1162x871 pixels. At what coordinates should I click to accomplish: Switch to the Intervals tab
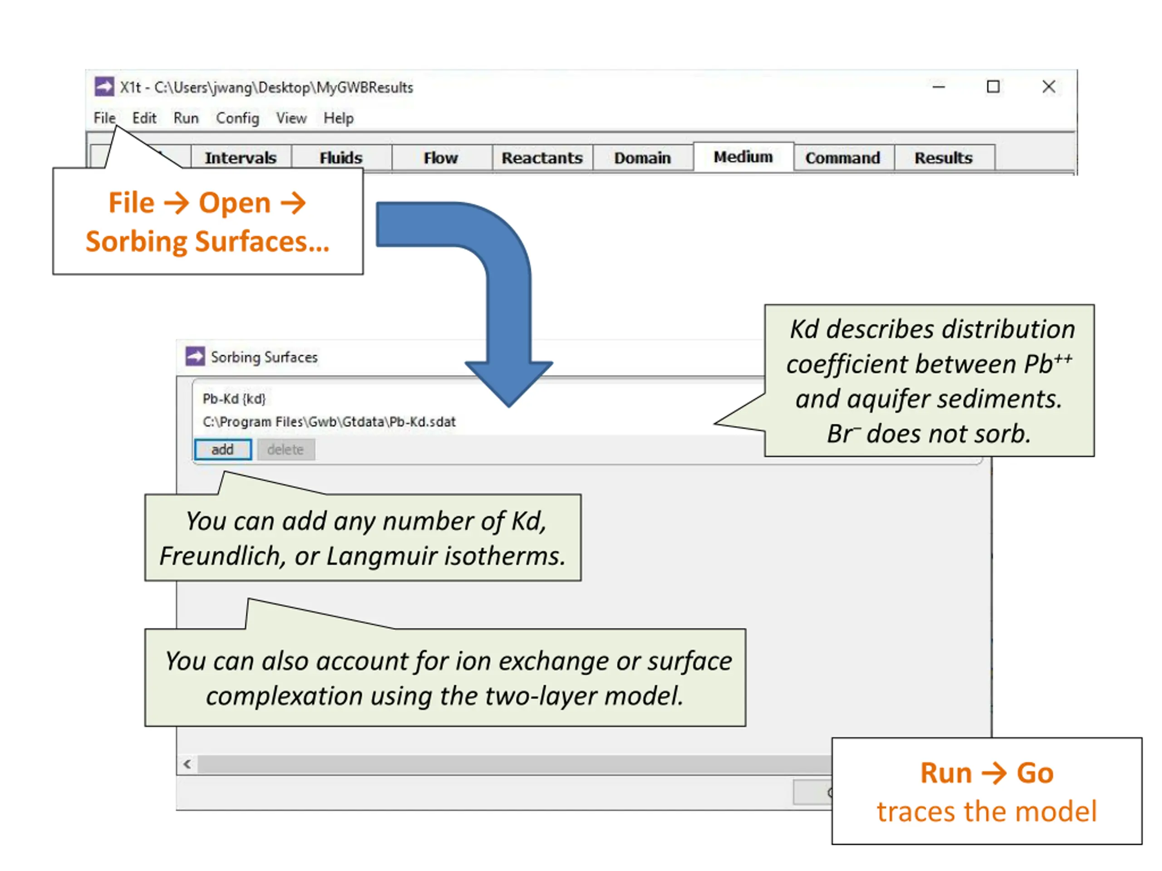point(241,158)
